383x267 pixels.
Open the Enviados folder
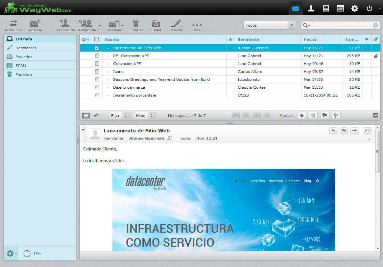pos(39,56)
